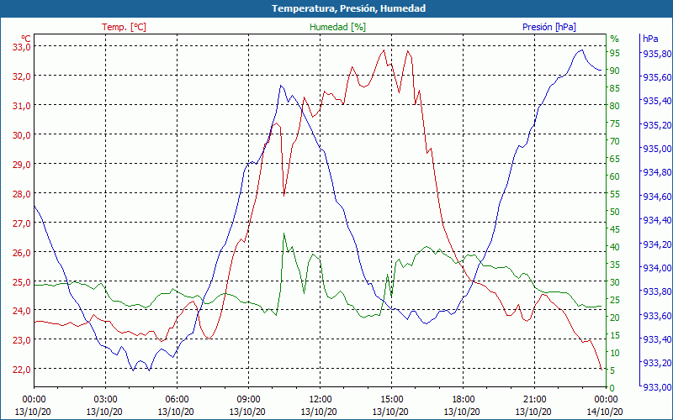The height and width of the screenshot is (420, 673).
Task: Click the green '%' humidity unit label
Action: click(x=615, y=39)
